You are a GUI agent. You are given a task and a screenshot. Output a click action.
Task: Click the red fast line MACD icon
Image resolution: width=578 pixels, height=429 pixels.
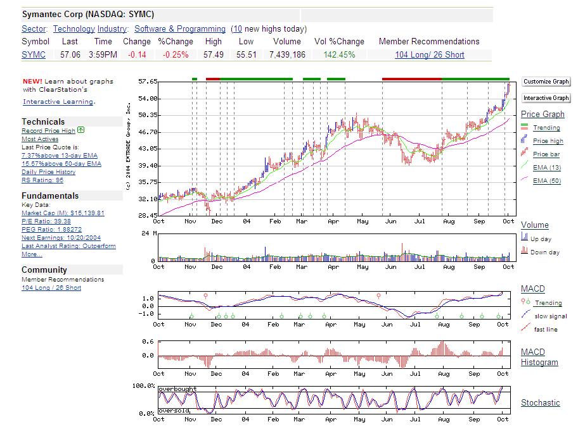525,327
